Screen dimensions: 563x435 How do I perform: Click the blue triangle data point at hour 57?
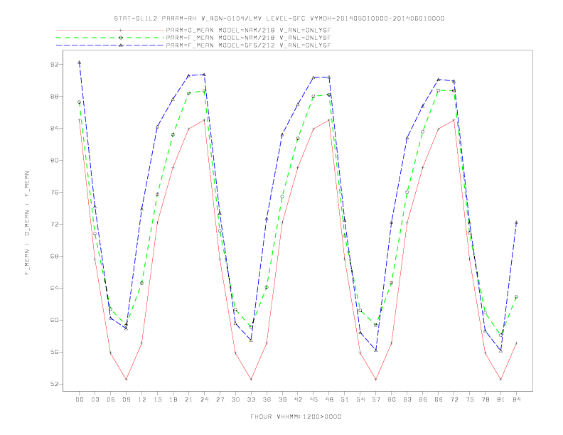pyautogui.click(x=376, y=350)
